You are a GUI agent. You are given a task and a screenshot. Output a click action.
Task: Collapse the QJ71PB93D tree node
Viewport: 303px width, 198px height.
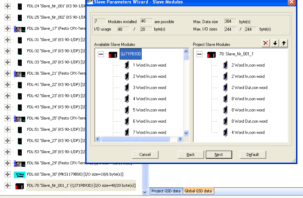point(101,54)
